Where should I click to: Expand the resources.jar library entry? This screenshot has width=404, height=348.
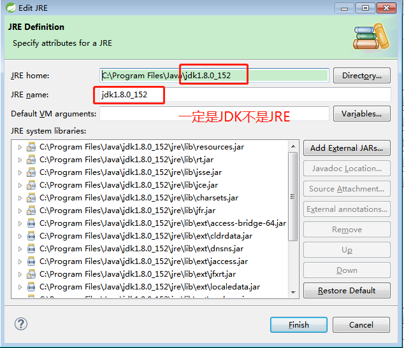tap(20, 147)
